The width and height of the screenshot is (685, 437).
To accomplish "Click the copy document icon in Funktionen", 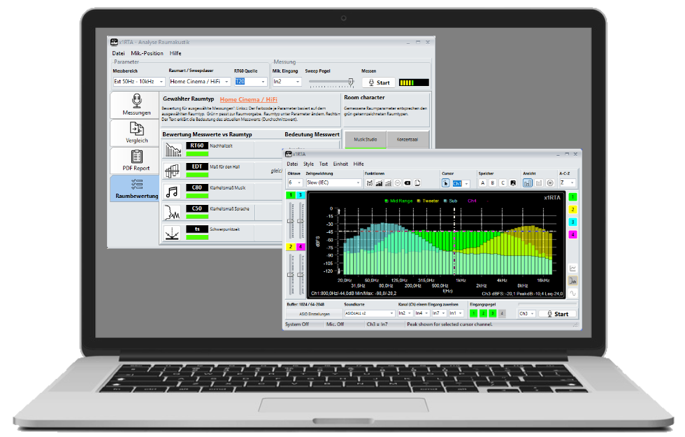I will pyautogui.click(x=417, y=183).
